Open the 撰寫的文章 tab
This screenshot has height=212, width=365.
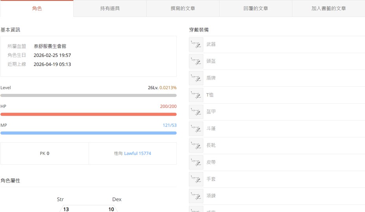click(183, 8)
